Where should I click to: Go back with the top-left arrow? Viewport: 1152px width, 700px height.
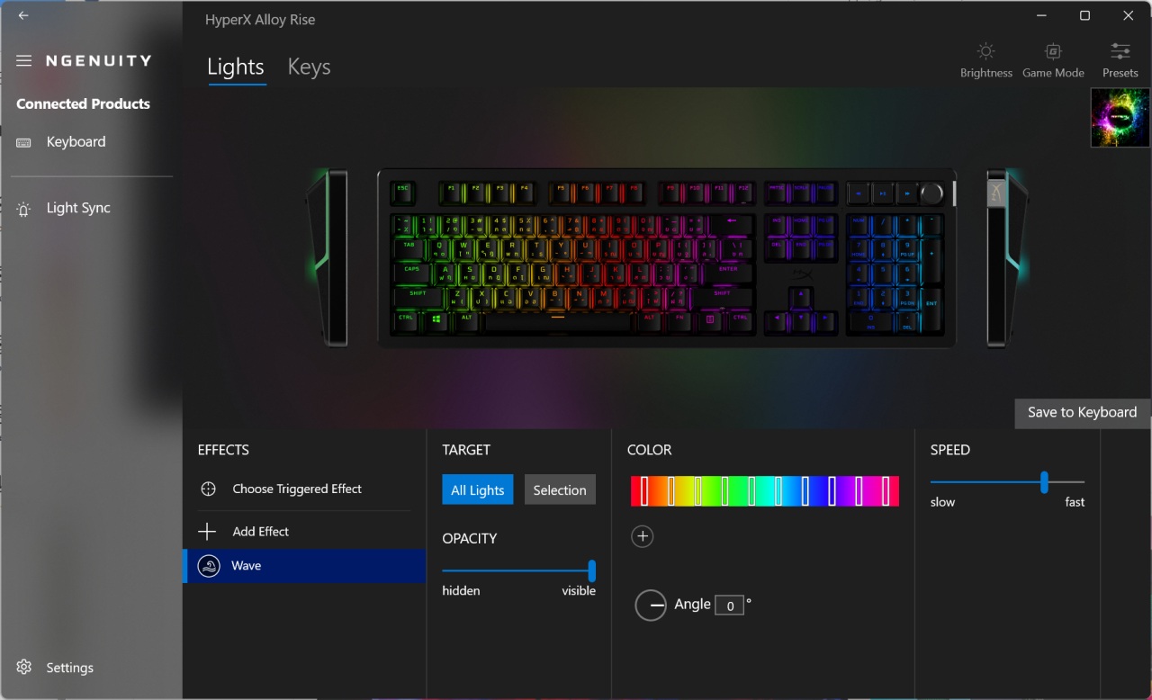[x=23, y=15]
